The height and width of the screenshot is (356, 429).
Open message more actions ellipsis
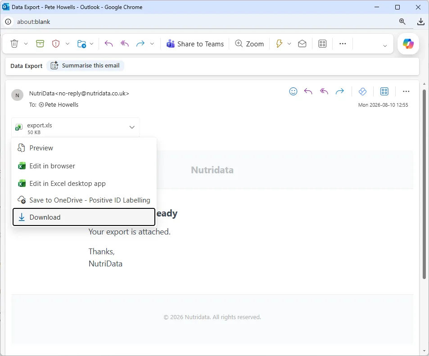406,91
